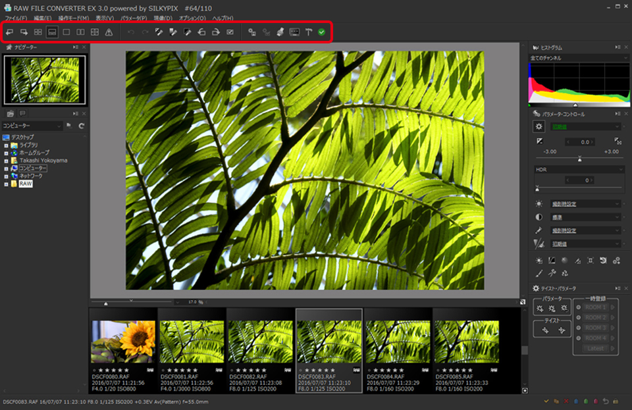Click the HDR amount slider handle
Viewport: 632px width, 410px height.
coord(537,188)
